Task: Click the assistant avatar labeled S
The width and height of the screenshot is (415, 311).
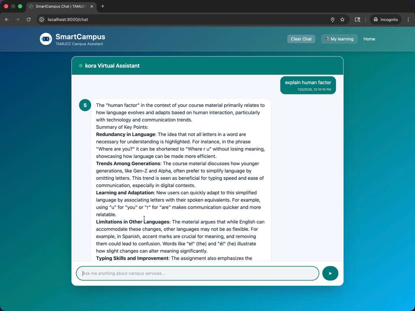Action: coord(85,105)
